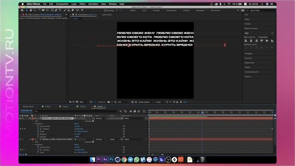Click the Spotlight search icon in menu bar

(x=262, y=4)
